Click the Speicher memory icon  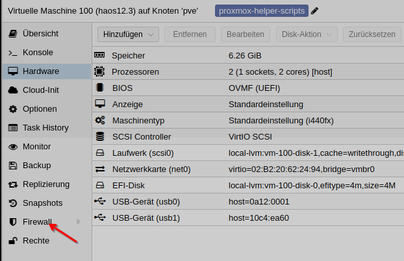click(100, 56)
